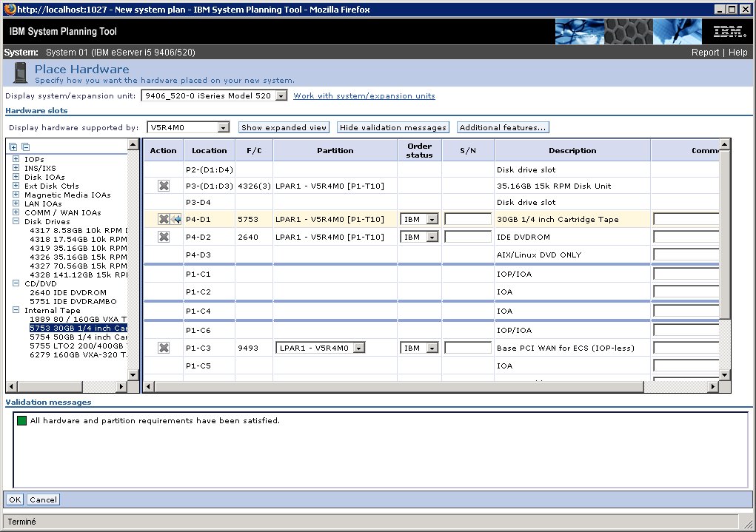
Task: Select 2640 IDE DVDROM in tree
Action: pos(68,292)
